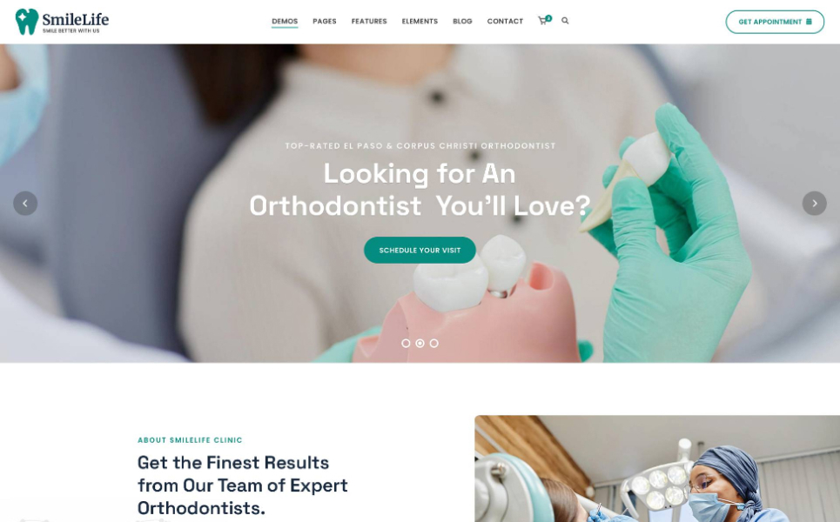
Task: Click the Get Appointment button
Action: click(x=775, y=22)
